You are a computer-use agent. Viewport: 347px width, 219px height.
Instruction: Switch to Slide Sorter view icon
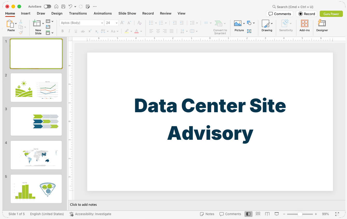258,214
